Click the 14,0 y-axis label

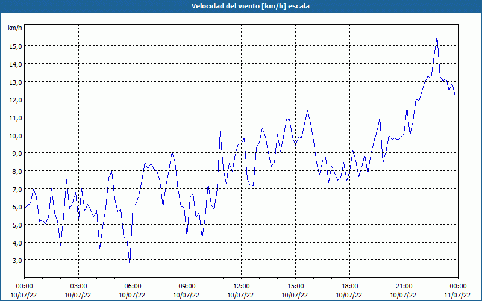(x=16, y=64)
